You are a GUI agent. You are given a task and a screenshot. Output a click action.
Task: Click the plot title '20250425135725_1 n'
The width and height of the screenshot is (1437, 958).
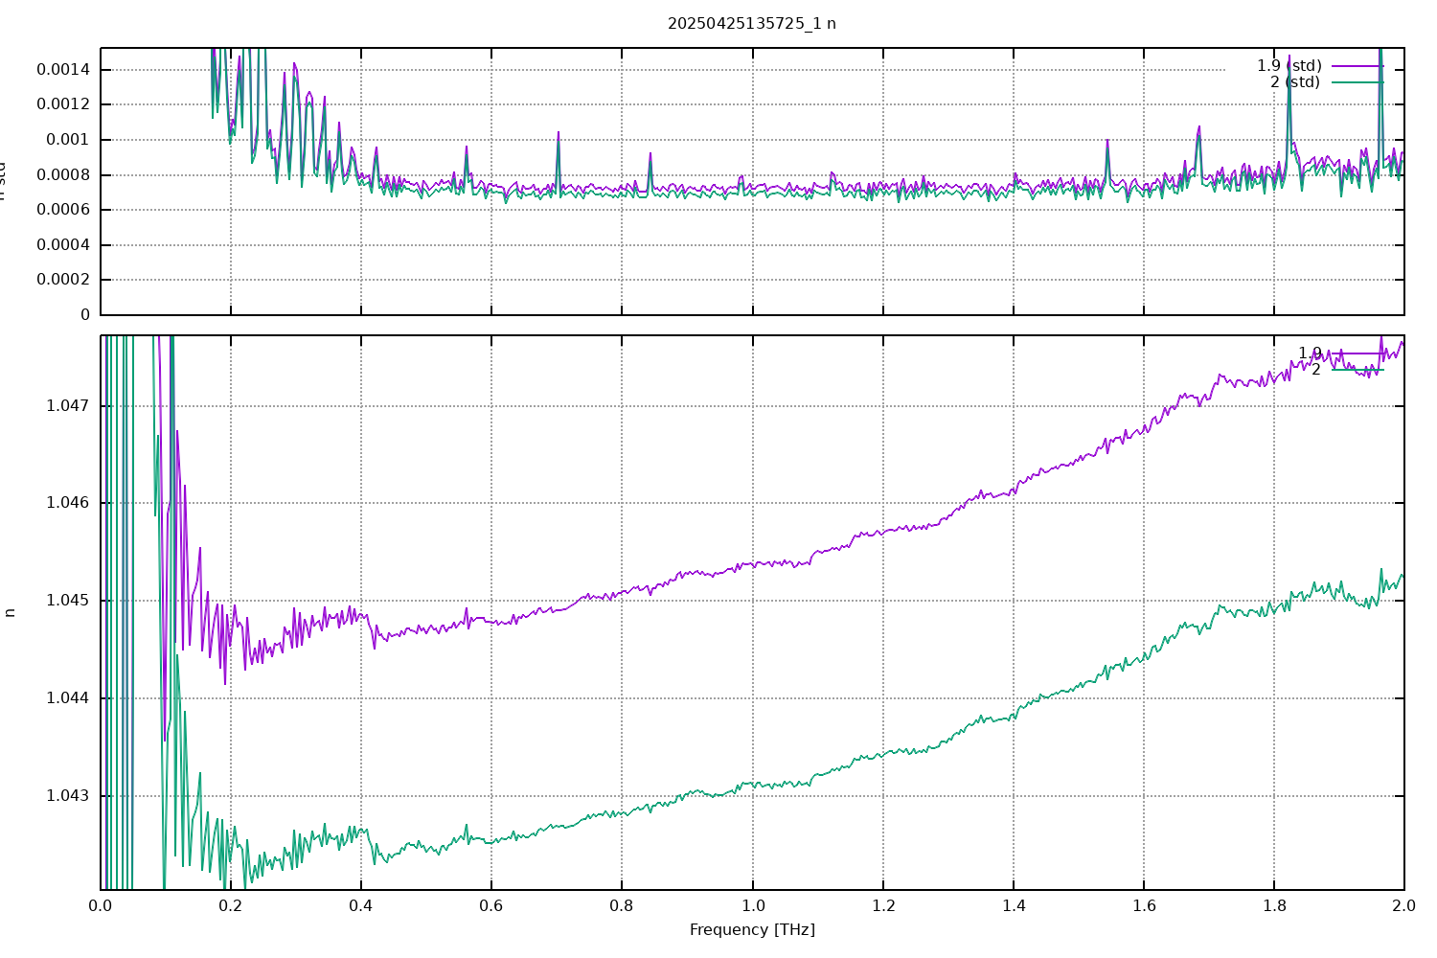coord(751,24)
